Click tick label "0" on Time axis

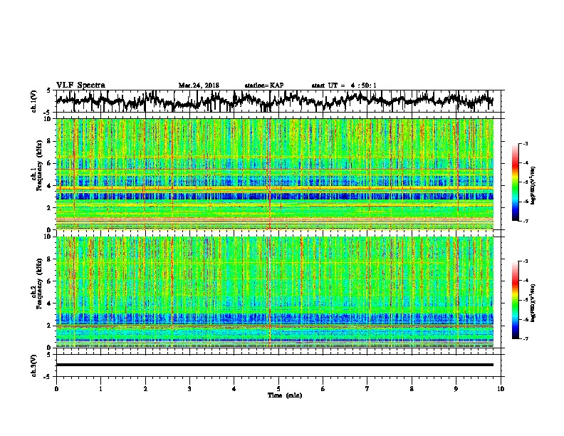(x=56, y=389)
